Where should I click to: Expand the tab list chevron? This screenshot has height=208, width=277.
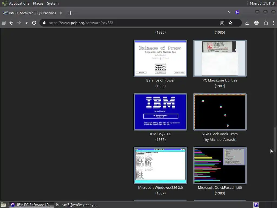(229, 12)
